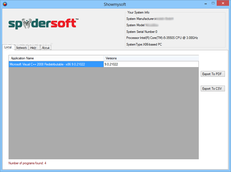
Task: Close the Showmysoft window
Action: click(223, 3)
